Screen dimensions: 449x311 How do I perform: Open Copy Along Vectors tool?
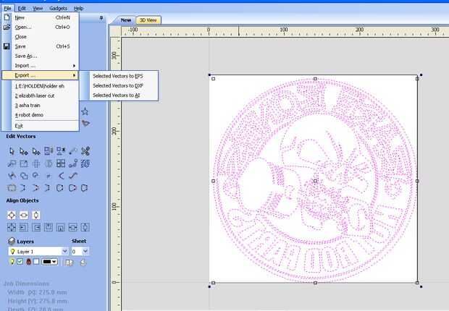(73, 163)
